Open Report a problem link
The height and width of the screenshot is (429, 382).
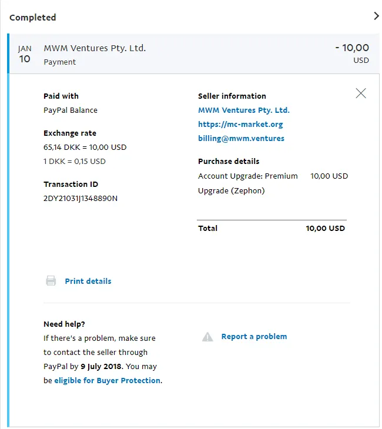[x=254, y=337]
